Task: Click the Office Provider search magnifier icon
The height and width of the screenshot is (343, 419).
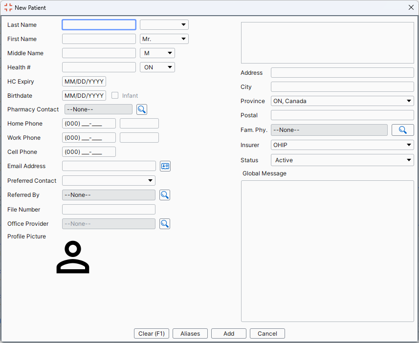Action: point(165,224)
